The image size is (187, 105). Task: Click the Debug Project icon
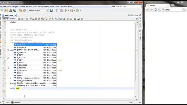[72, 10]
